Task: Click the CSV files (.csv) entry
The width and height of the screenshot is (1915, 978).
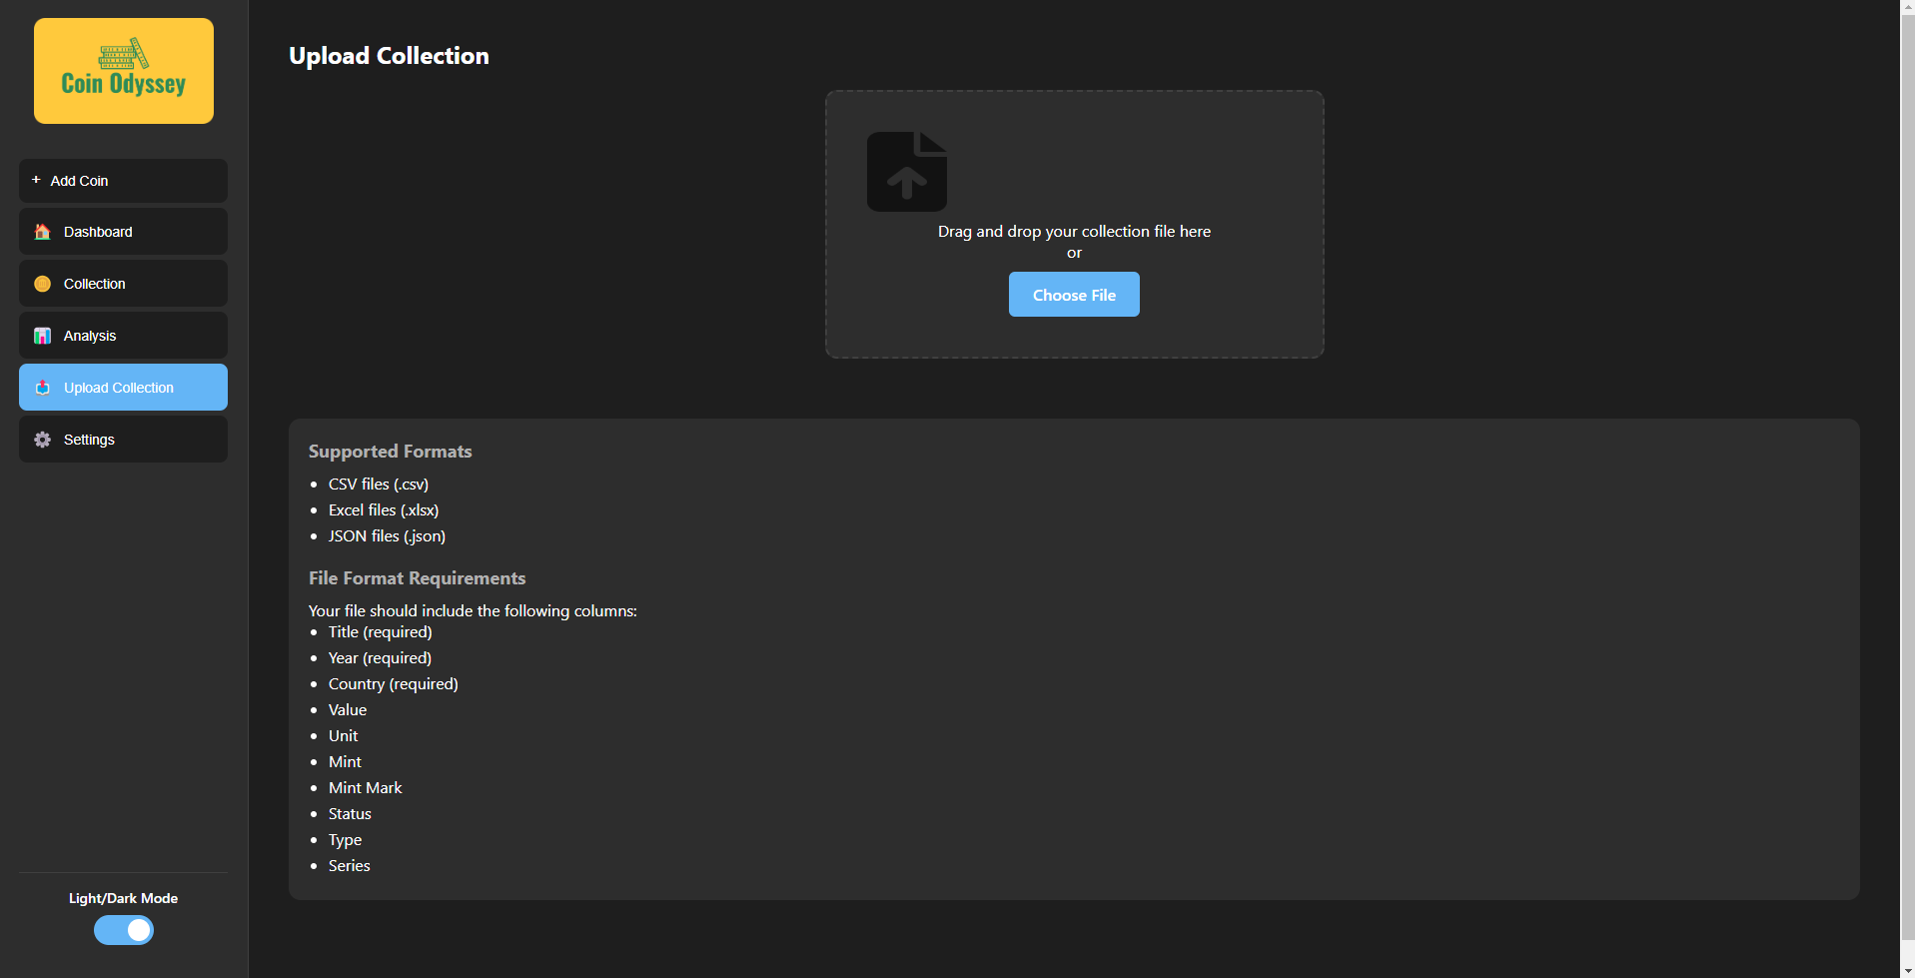Action: (379, 485)
